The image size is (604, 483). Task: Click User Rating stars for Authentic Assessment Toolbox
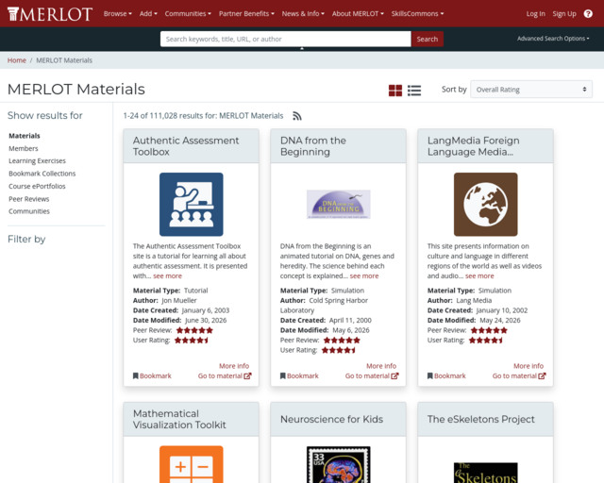pos(192,341)
